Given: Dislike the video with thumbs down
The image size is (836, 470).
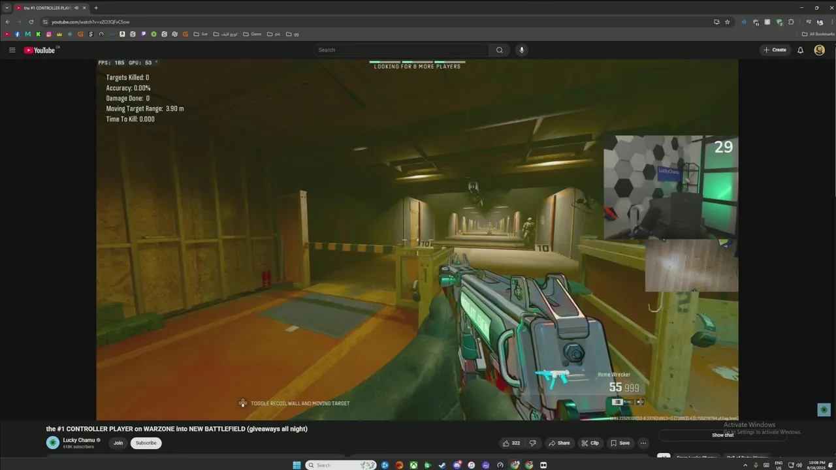Looking at the screenshot, I should coord(532,443).
